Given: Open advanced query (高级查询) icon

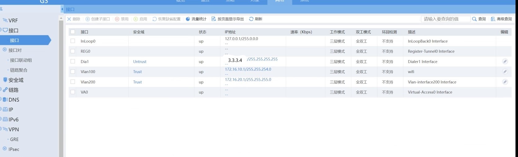Looking at the screenshot, I should 493,19.
